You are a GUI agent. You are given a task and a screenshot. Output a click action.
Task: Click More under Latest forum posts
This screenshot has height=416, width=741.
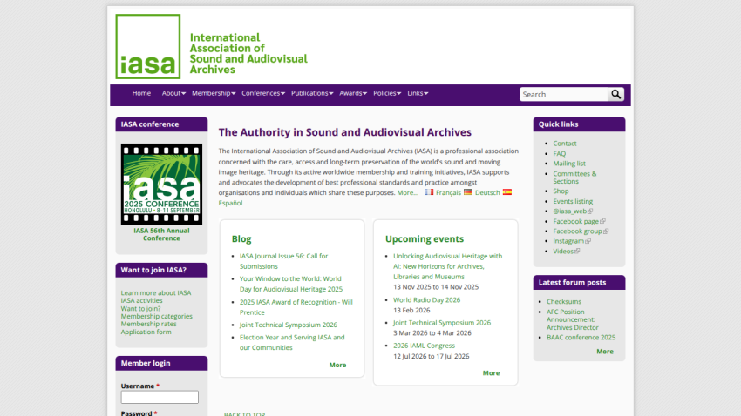coord(605,352)
